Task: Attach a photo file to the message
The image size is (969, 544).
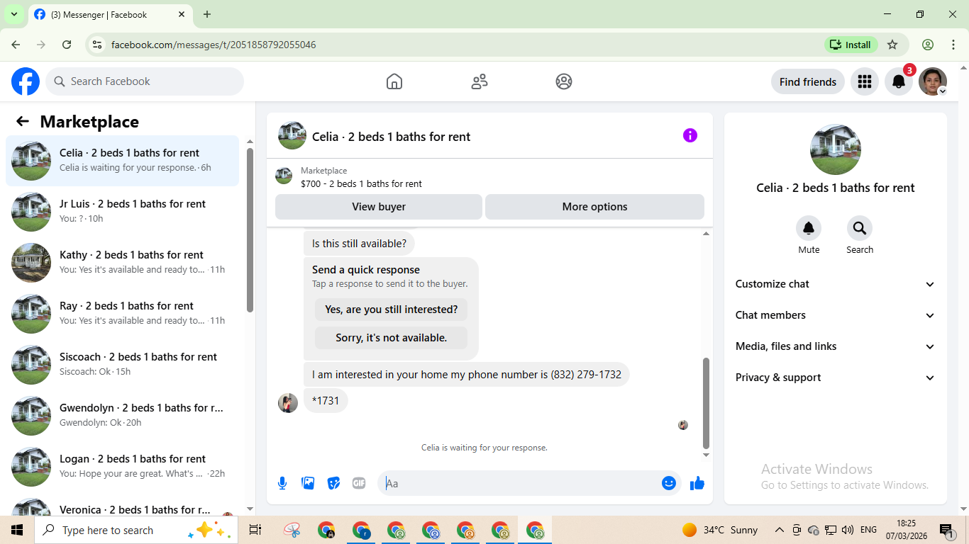Action: [x=308, y=483]
